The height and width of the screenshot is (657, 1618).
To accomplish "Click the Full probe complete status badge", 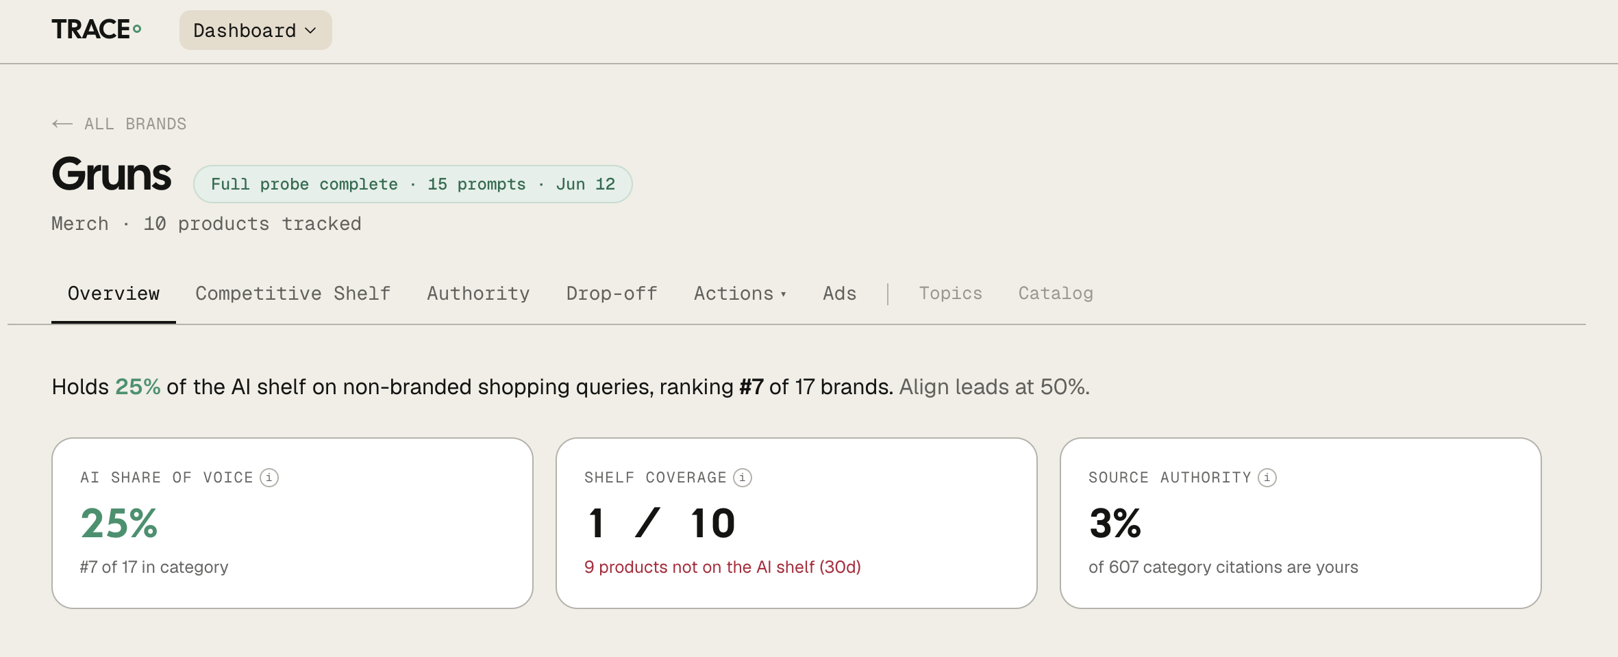I will pos(413,184).
